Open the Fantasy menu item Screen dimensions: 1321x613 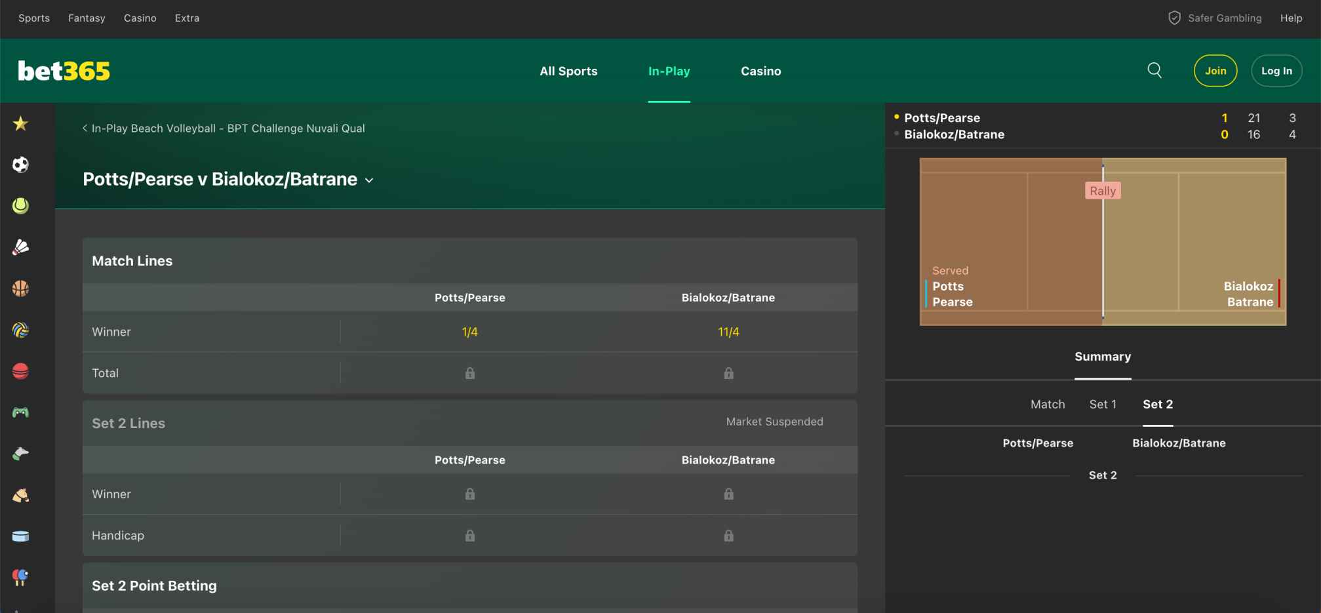point(87,18)
